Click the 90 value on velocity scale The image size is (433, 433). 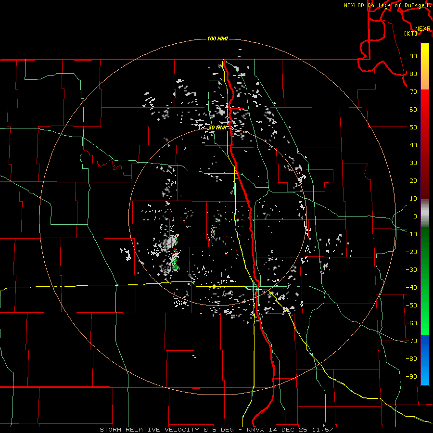point(413,56)
